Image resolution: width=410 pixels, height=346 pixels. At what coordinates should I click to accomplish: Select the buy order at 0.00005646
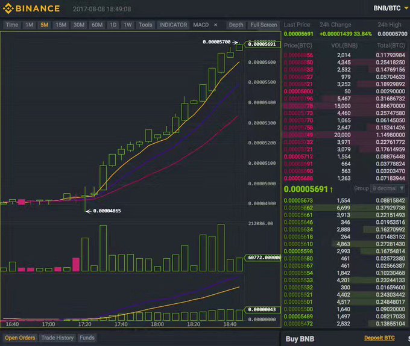tap(344, 222)
